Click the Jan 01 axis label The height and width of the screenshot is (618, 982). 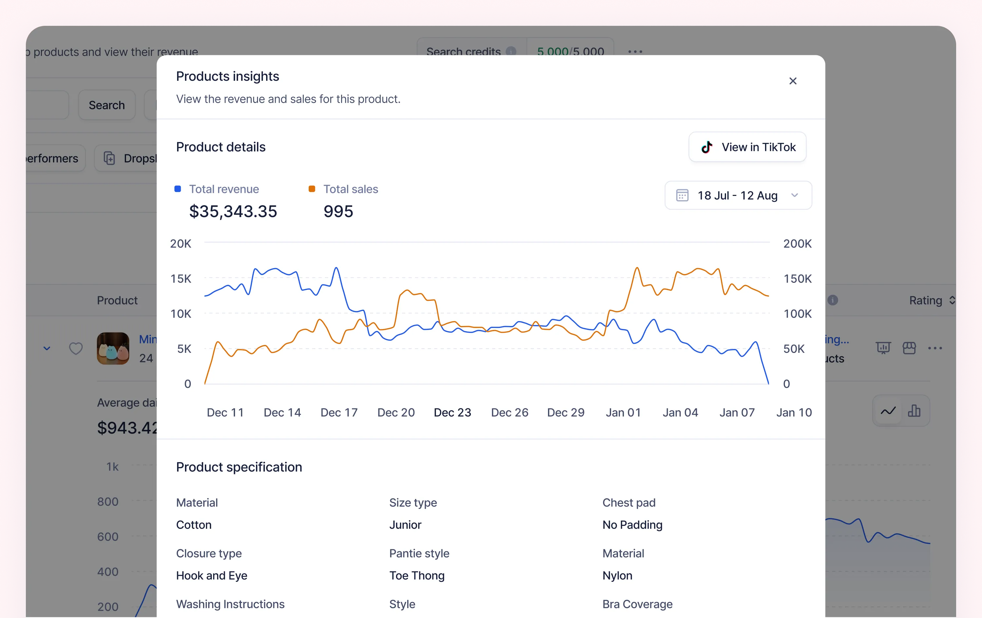(x=623, y=413)
